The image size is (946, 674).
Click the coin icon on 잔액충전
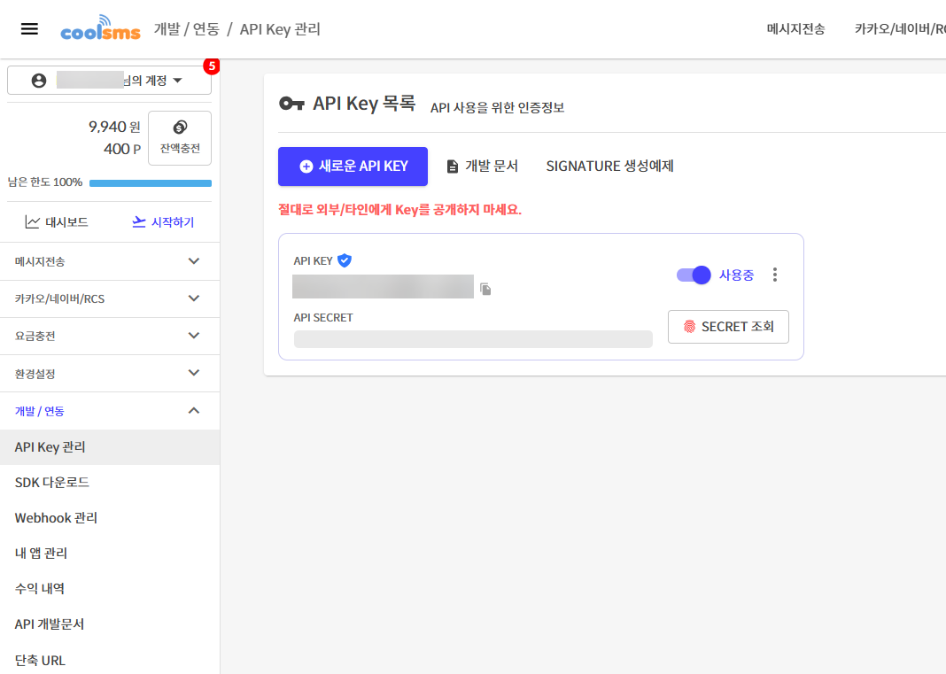click(179, 126)
